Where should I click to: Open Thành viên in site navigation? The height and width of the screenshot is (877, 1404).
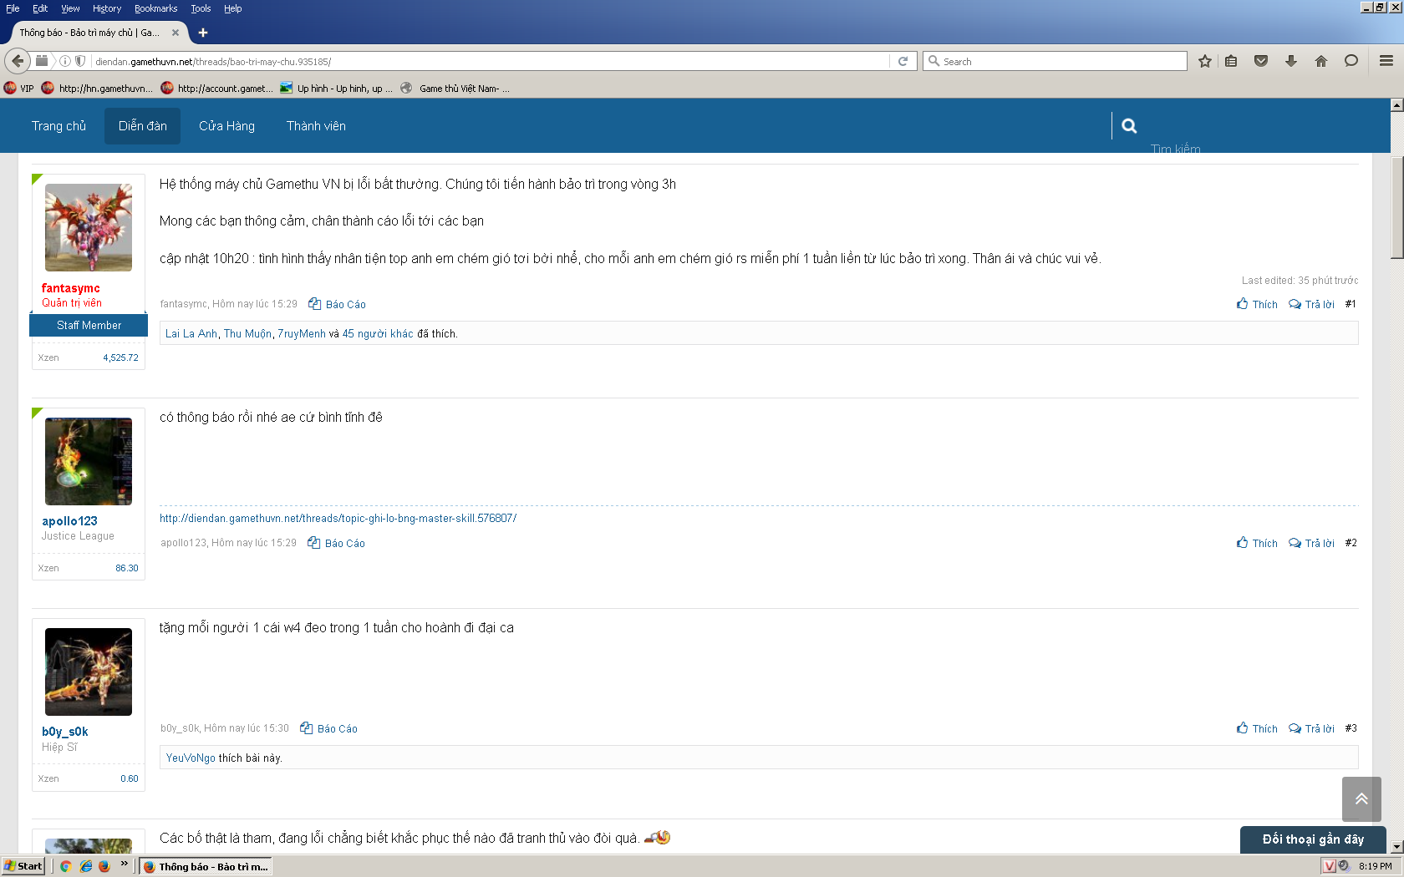click(x=316, y=126)
